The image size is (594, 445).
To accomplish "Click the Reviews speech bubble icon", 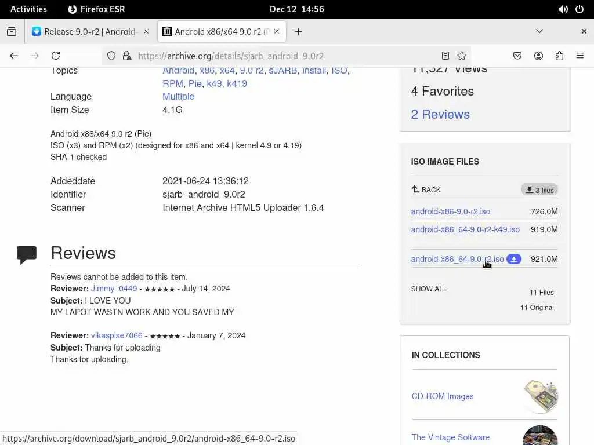I will tap(27, 255).
